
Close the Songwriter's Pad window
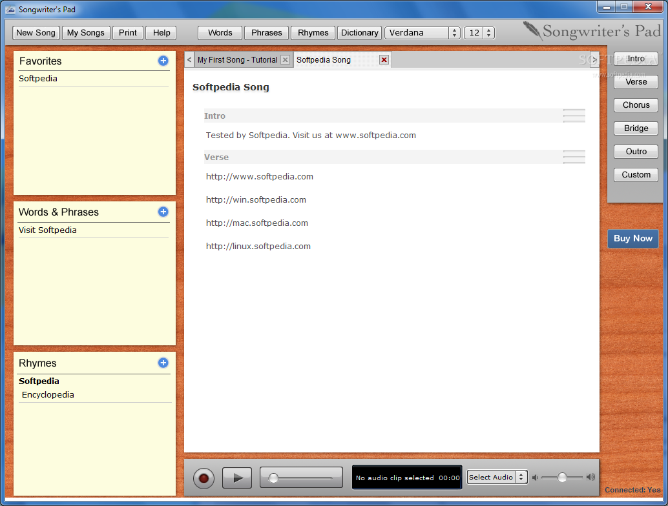coord(649,6)
